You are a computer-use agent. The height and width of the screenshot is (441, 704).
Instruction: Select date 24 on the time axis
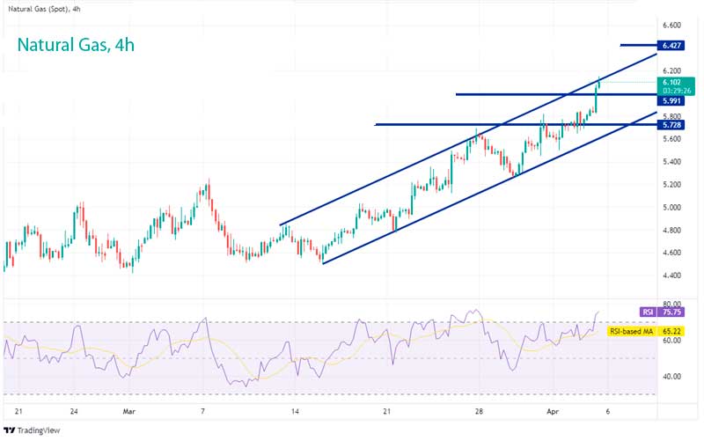tap(77, 411)
